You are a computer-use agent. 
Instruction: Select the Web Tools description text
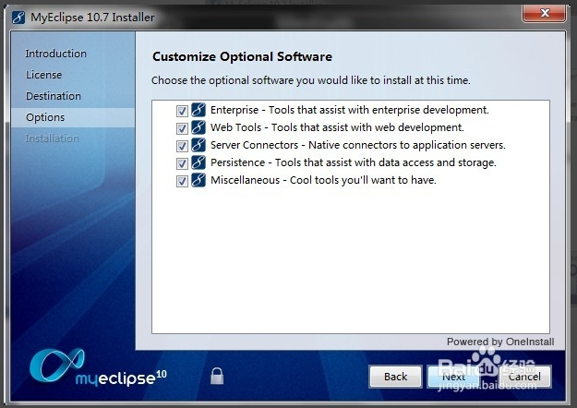[337, 127]
